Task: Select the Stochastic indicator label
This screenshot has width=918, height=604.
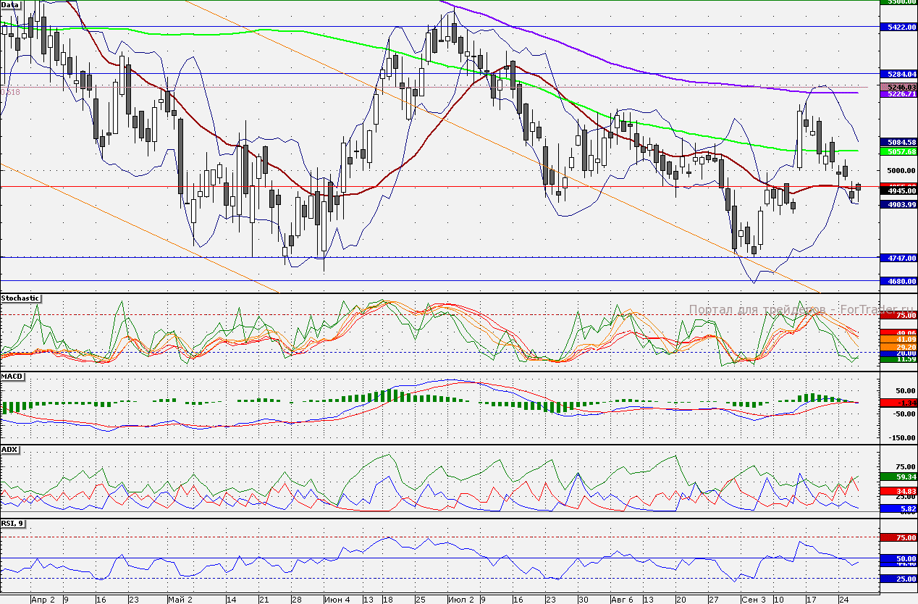Action: (20, 298)
